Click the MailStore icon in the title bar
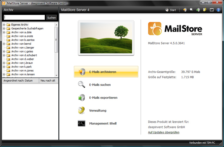This screenshot has width=224, height=147. click(4, 3)
